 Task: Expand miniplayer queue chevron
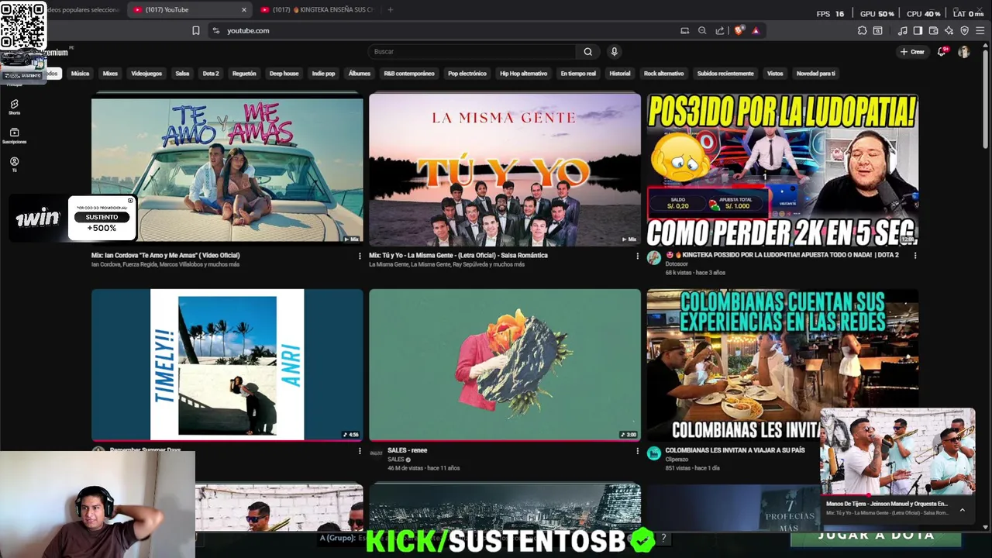click(963, 509)
